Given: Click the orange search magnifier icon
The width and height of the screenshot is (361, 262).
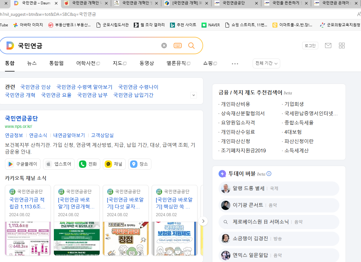Looking at the screenshot, I should point(191,46).
